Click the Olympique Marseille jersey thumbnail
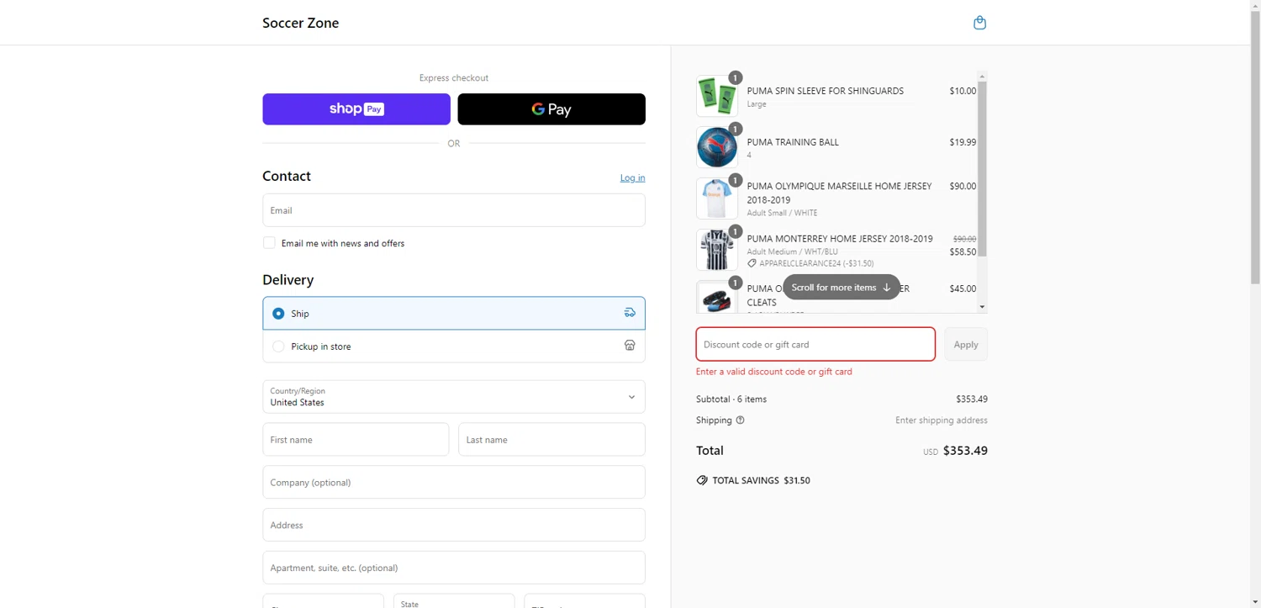This screenshot has height=608, width=1261. (x=717, y=198)
